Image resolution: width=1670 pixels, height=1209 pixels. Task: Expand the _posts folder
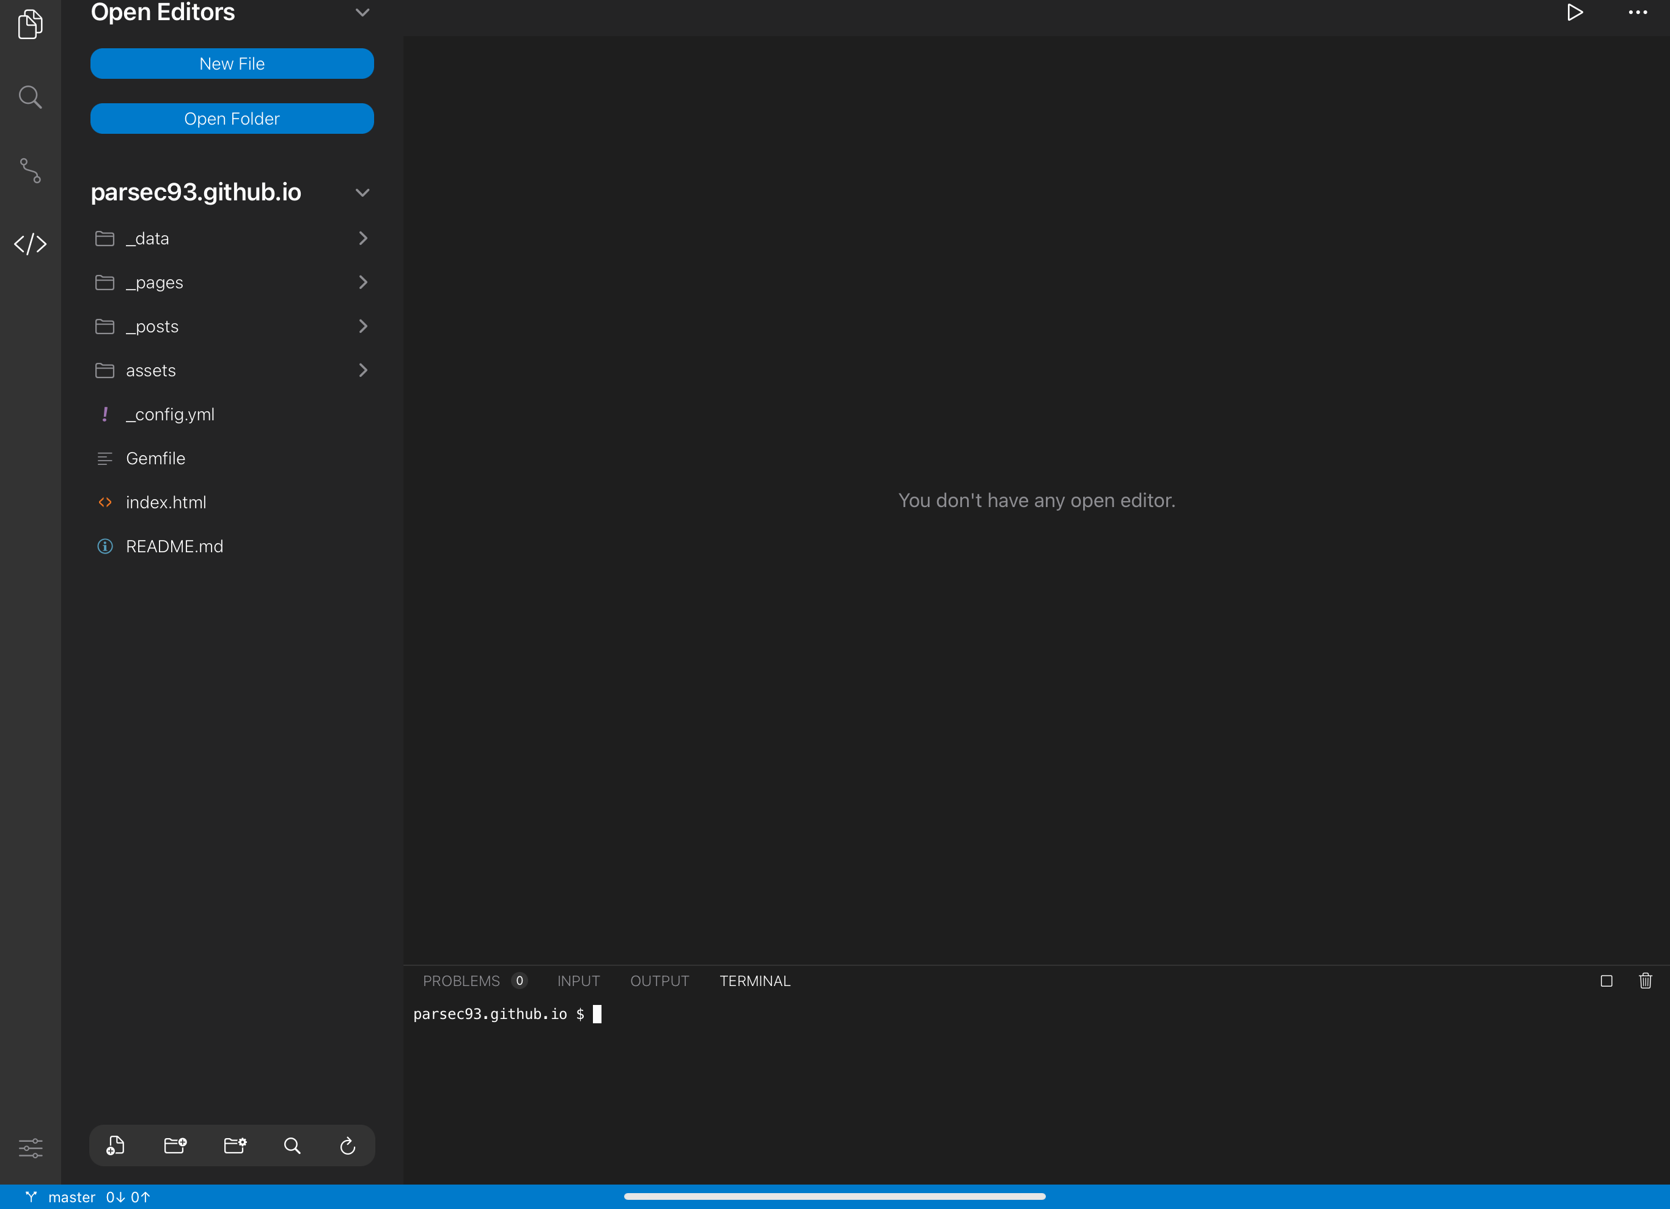click(x=362, y=326)
